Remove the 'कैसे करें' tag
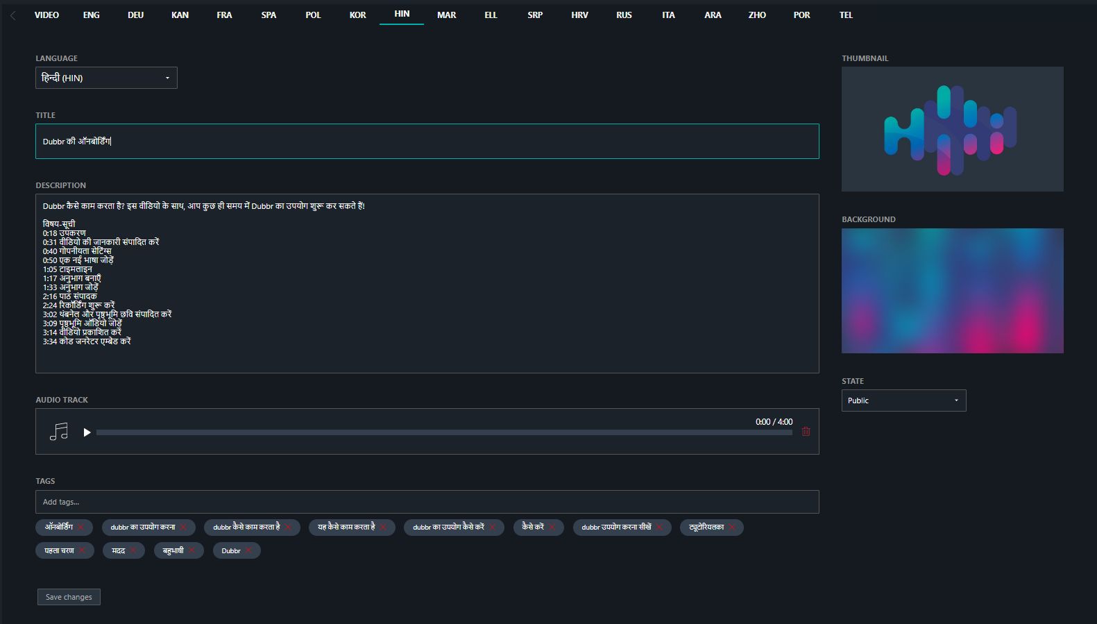 coord(552,528)
